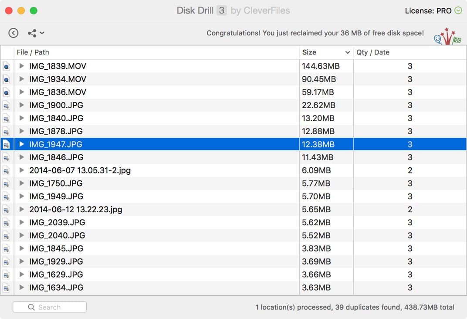Screen dimensions: 467x319
Task: Click the image icon for 2014-06-12 13.22.23.jpg
Action: [6, 210]
